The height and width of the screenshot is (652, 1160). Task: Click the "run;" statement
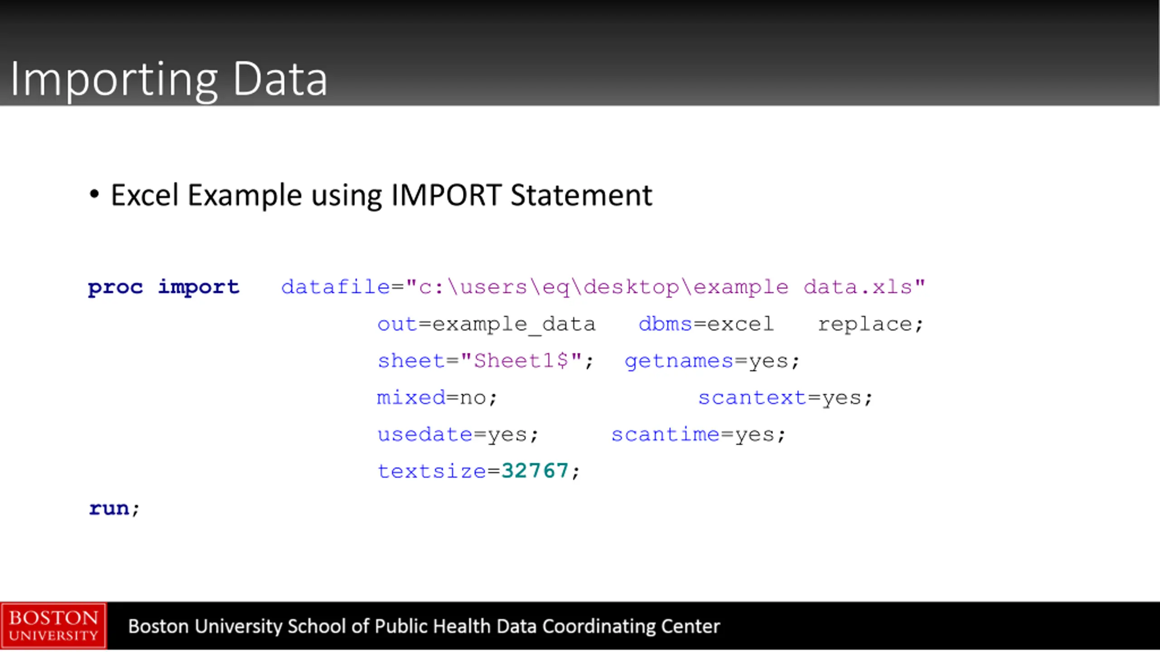[114, 508]
